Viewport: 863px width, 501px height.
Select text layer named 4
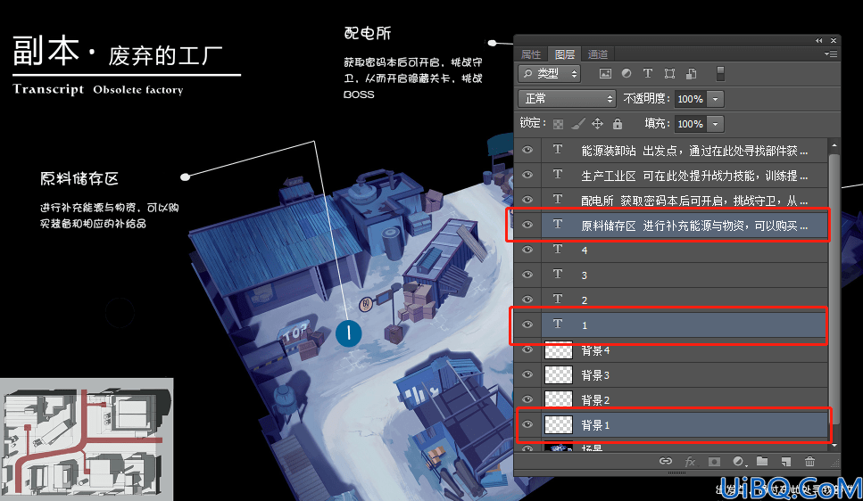coord(685,250)
